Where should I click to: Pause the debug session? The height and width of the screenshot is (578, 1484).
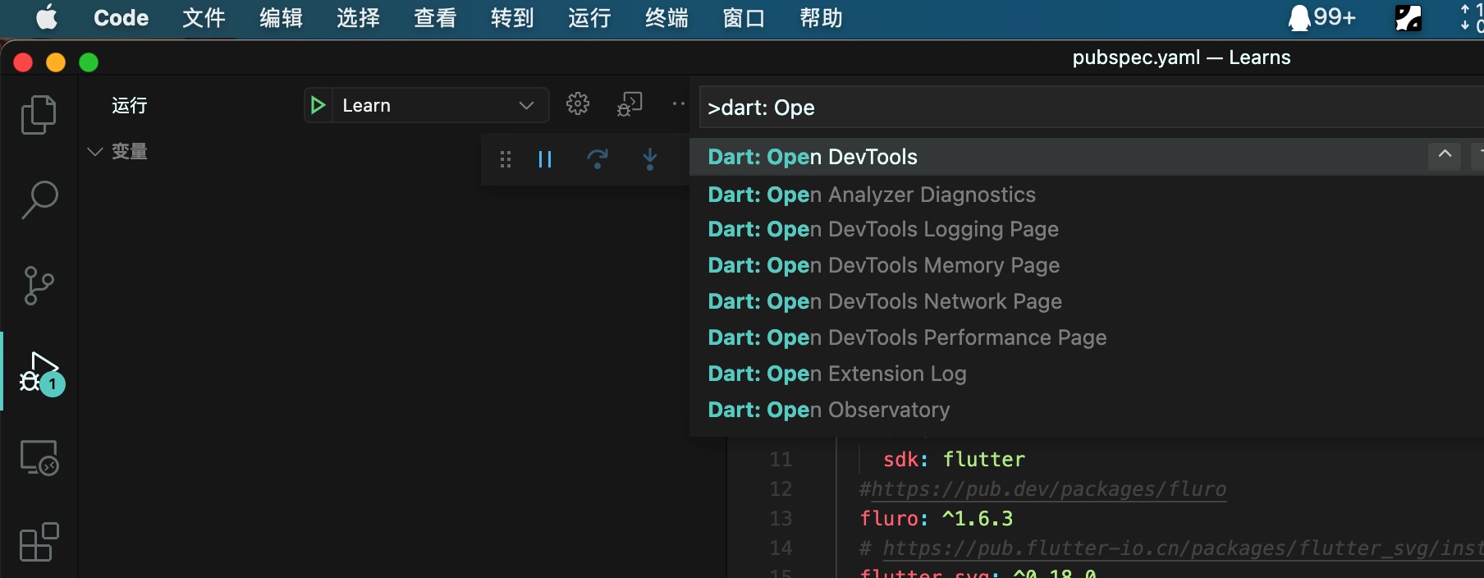pos(545,159)
